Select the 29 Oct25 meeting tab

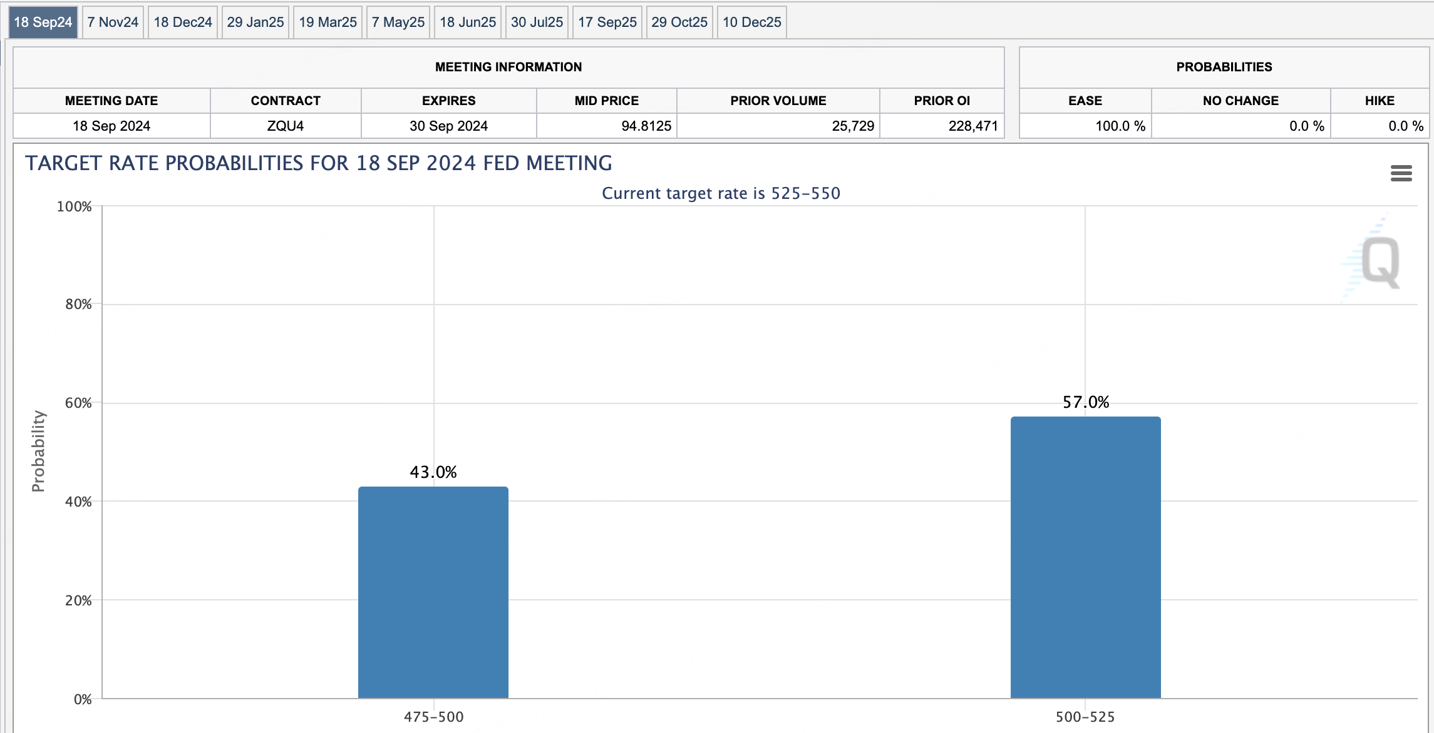(679, 23)
